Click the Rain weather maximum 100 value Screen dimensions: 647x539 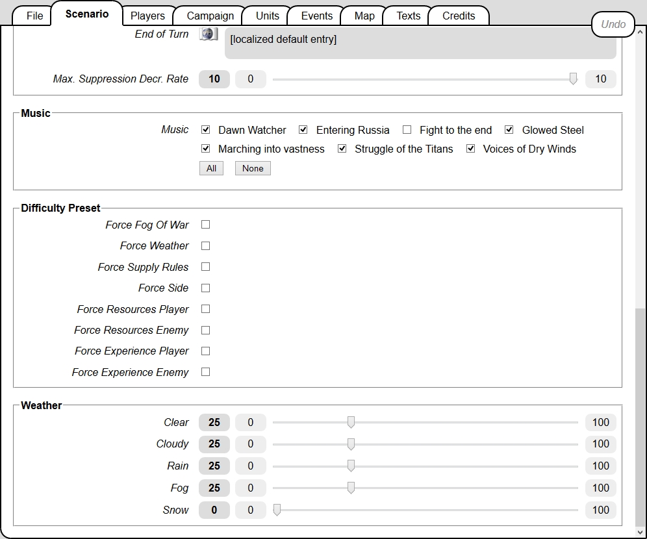[601, 466]
